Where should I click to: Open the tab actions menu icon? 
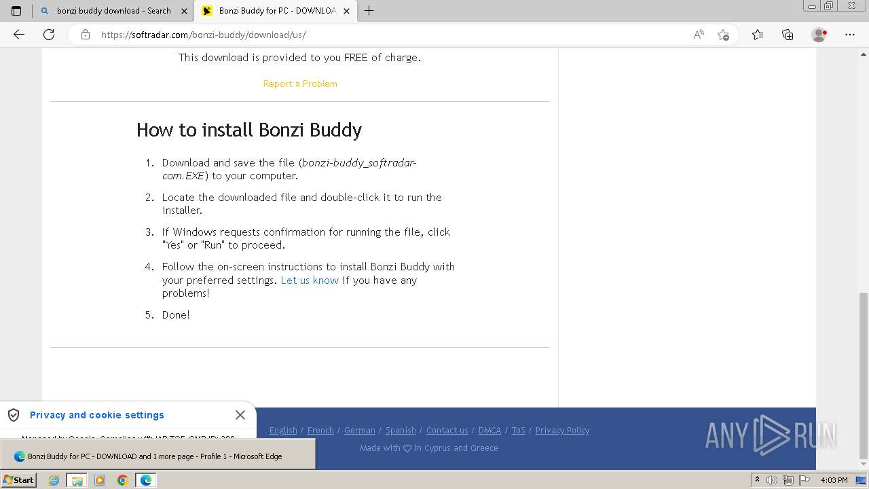(16, 11)
